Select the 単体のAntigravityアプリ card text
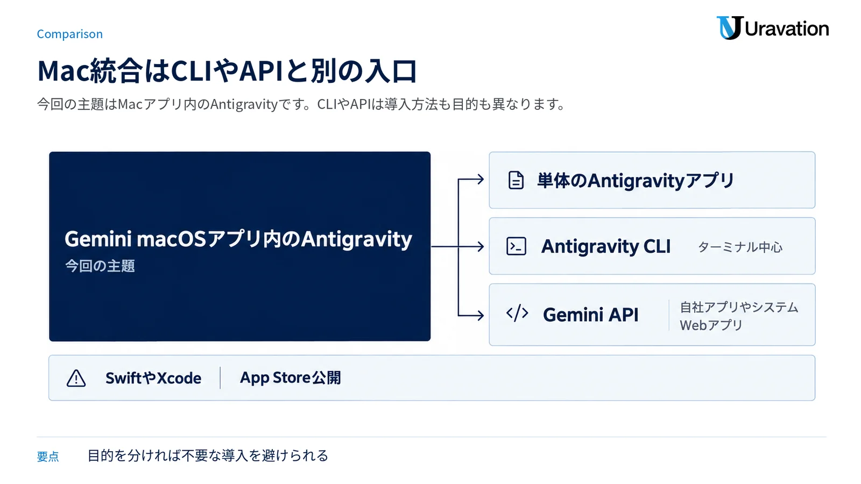This screenshot has height=484, width=861. pos(636,181)
